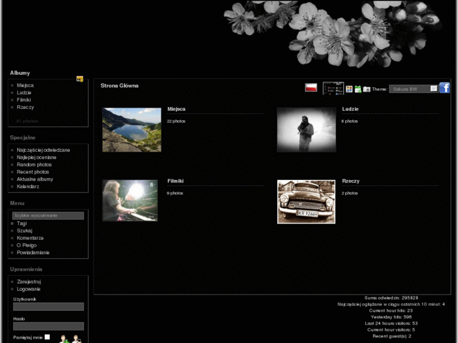The height and width of the screenshot is (343, 458).
Task: Click the Rzeczy album title in the main area
Action: point(351,181)
